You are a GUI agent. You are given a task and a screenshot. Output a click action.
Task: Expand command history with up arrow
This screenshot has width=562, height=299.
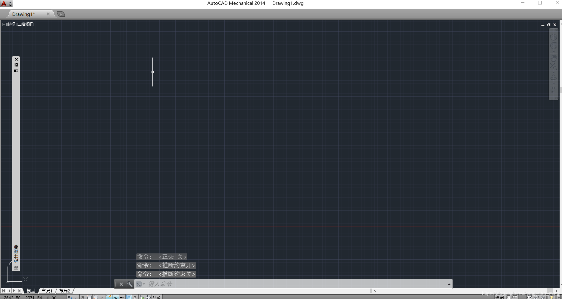pos(449,284)
